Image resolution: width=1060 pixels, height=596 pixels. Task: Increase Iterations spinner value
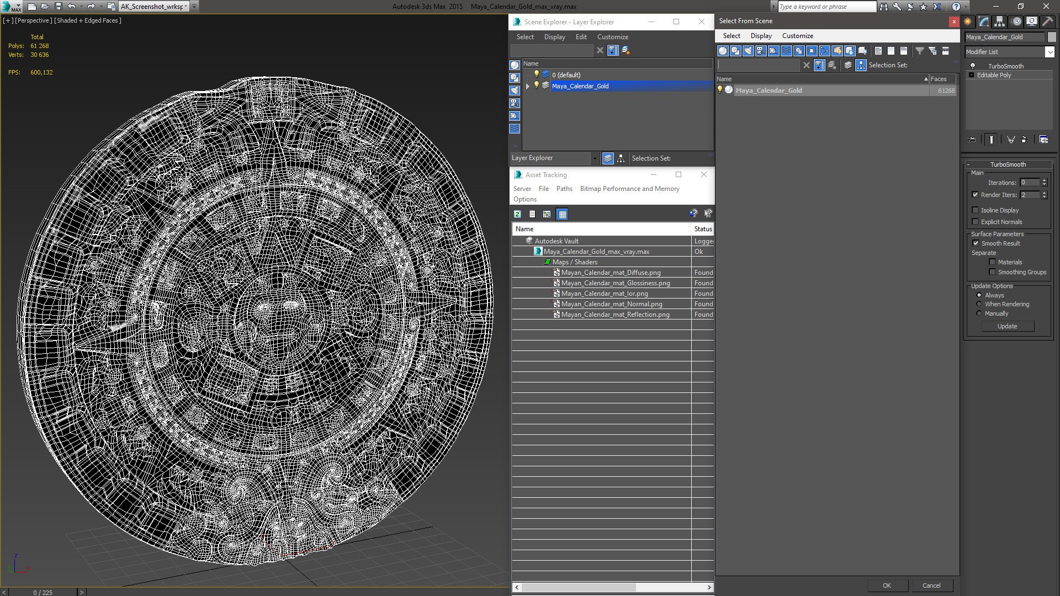(1044, 180)
